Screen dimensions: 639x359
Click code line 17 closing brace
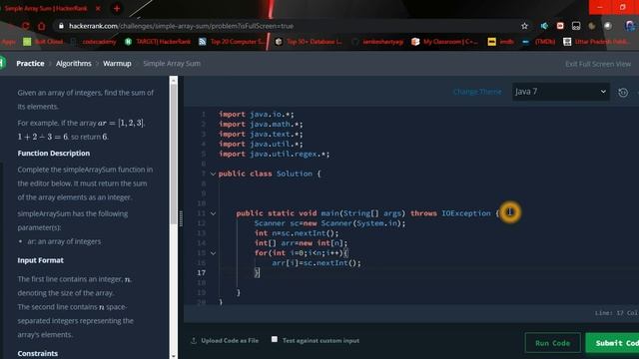[x=257, y=272]
